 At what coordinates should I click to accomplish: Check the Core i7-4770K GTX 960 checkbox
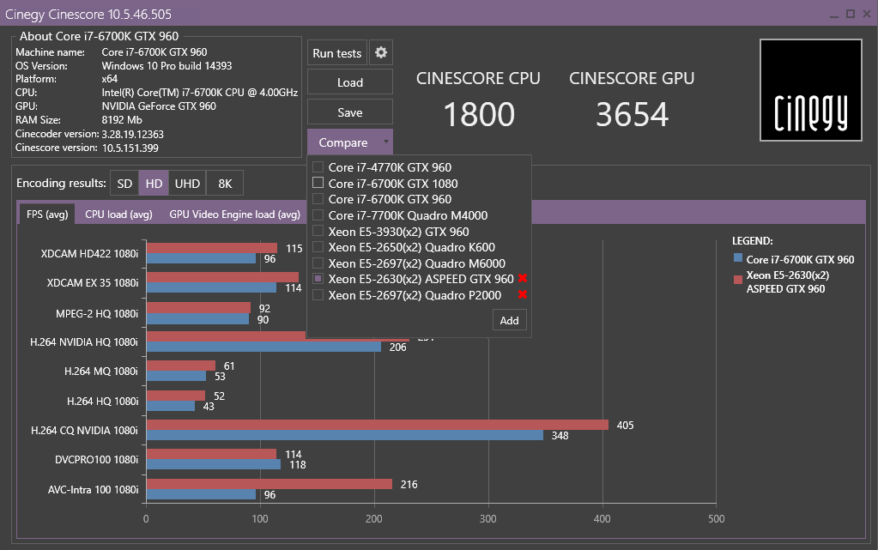(318, 167)
